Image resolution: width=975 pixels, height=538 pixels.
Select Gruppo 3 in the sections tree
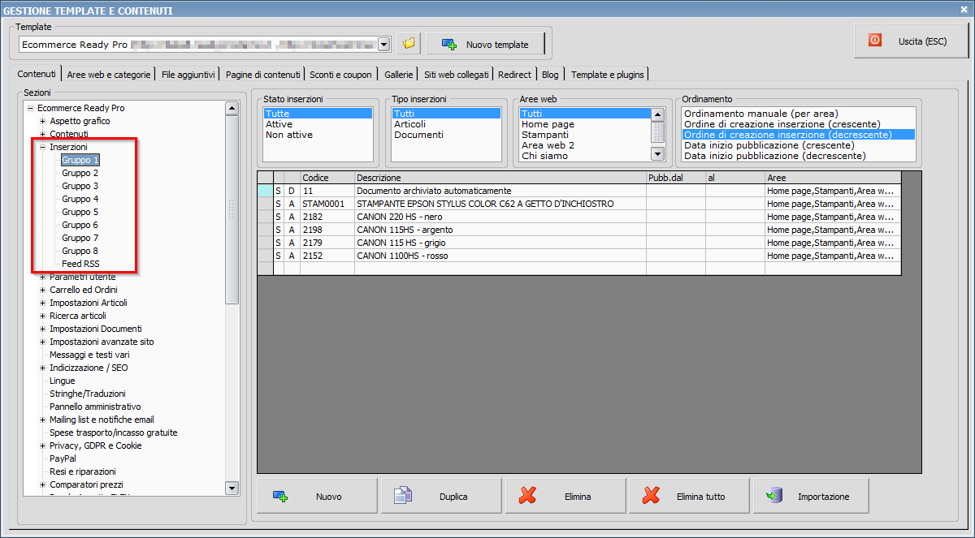80,186
